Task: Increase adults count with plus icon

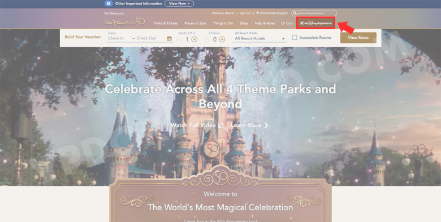Action: coord(194,39)
